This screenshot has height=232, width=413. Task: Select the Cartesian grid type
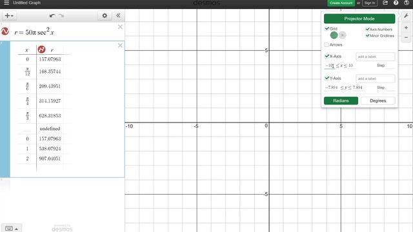click(x=334, y=35)
